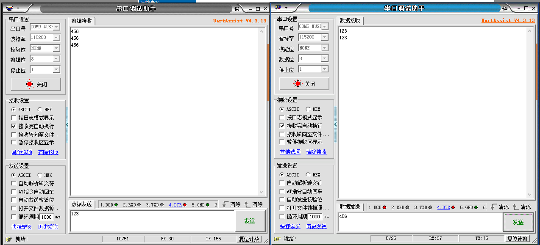
Task: Select HEX receive mode in COM9 window
Action: [40, 110]
